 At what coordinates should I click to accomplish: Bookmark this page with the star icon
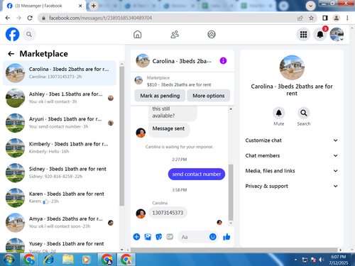point(311,18)
